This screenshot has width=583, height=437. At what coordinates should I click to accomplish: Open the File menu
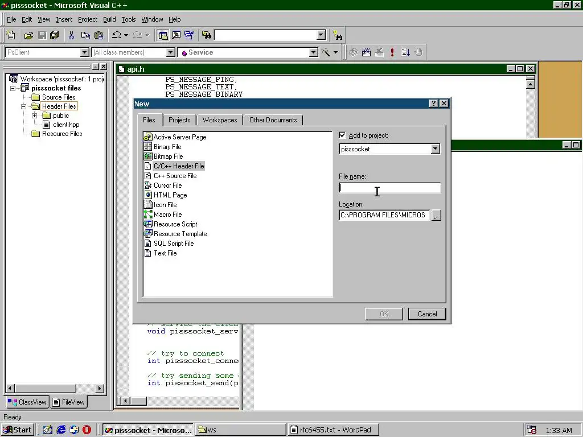click(11, 19)
